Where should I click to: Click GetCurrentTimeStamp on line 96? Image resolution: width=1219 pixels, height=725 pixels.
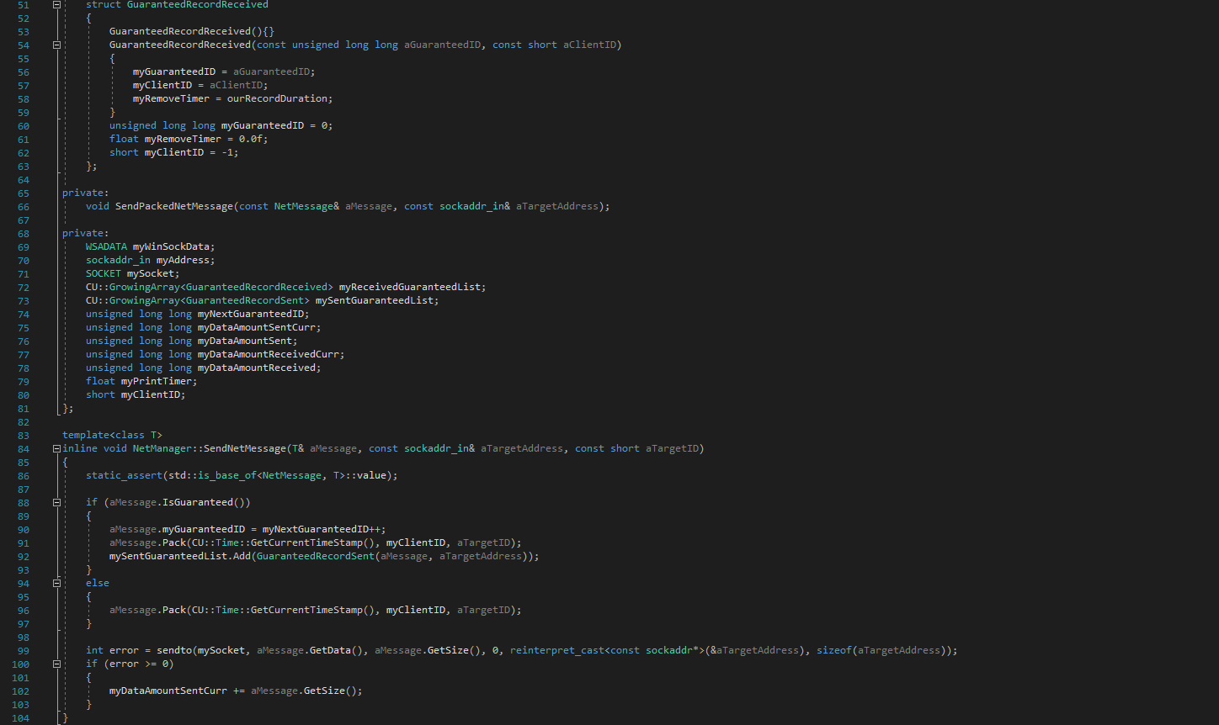coord(306,610)
